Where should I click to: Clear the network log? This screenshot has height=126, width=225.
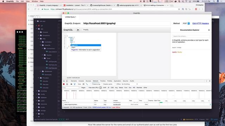coord(67,84)
